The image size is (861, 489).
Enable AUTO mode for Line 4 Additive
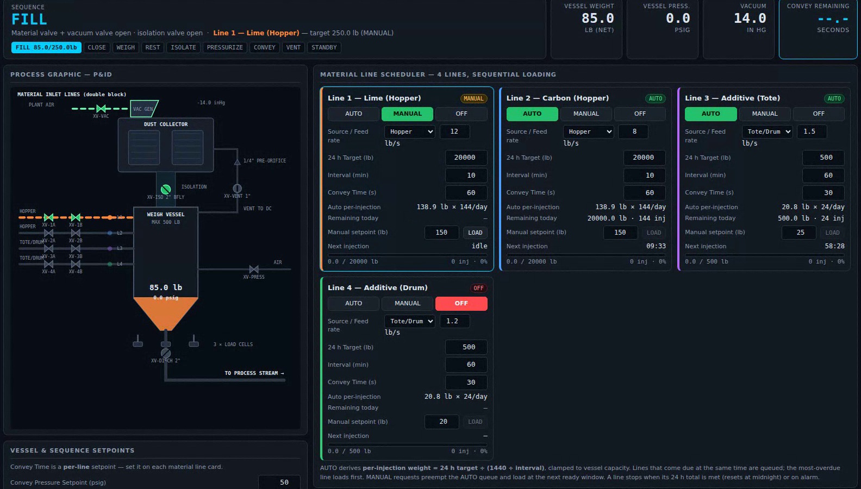(x=353, y=303)
